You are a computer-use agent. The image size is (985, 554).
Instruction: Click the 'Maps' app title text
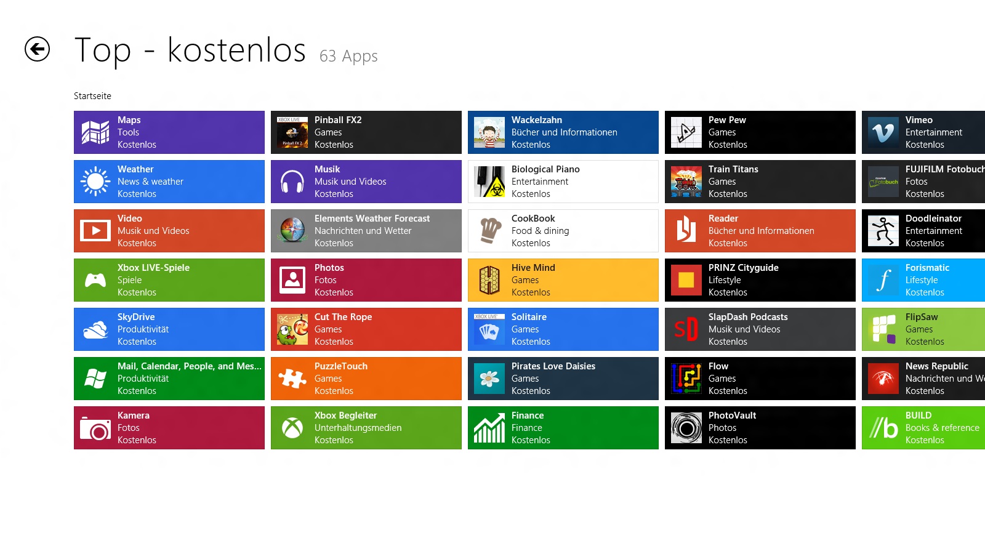[129, 120]
